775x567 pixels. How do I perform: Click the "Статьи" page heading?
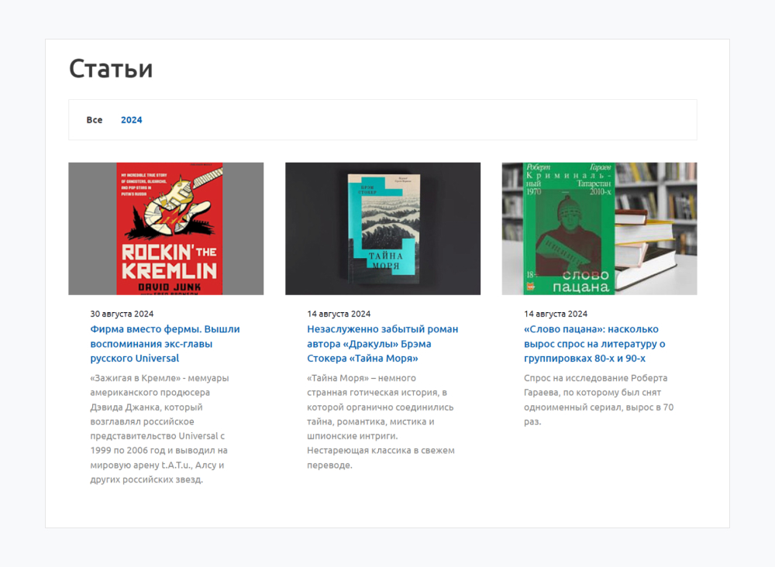pos(111,68)
